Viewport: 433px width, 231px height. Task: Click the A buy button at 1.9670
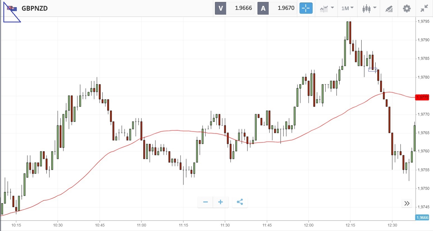tap(277, 8)
